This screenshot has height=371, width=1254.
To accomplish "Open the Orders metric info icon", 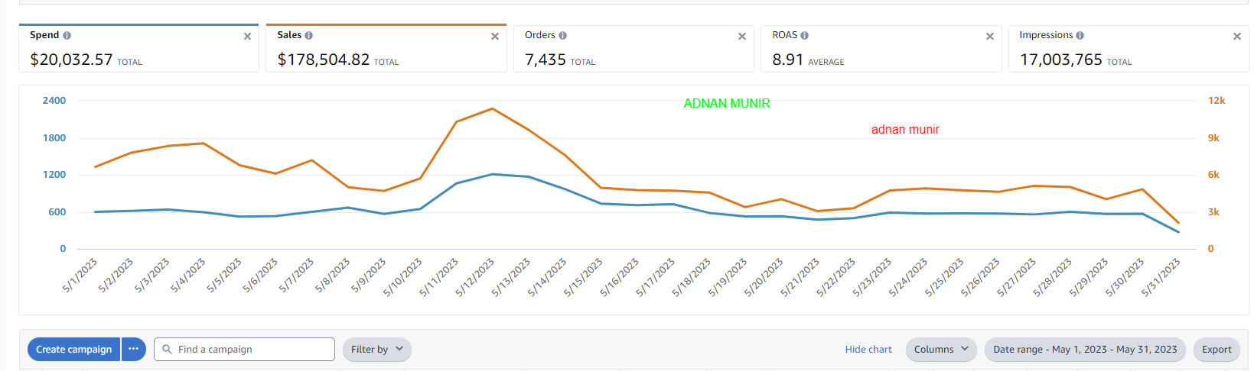I will point(563,36).
